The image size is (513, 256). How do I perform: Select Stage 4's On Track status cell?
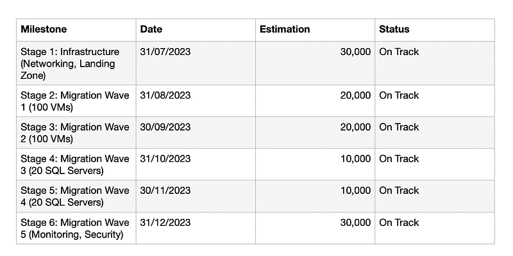399,159
